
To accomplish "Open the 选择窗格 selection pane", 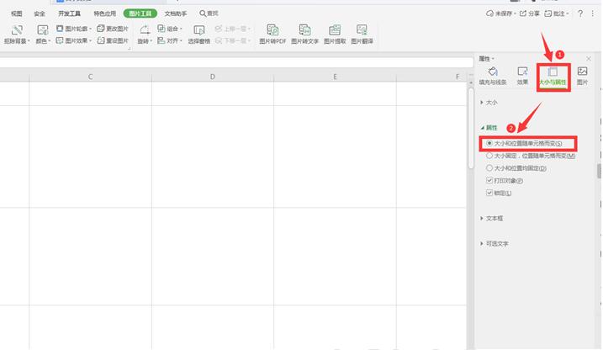I will (x=198, y=34).
